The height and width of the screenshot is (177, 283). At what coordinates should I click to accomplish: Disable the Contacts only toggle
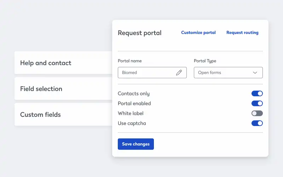(257, 93)
